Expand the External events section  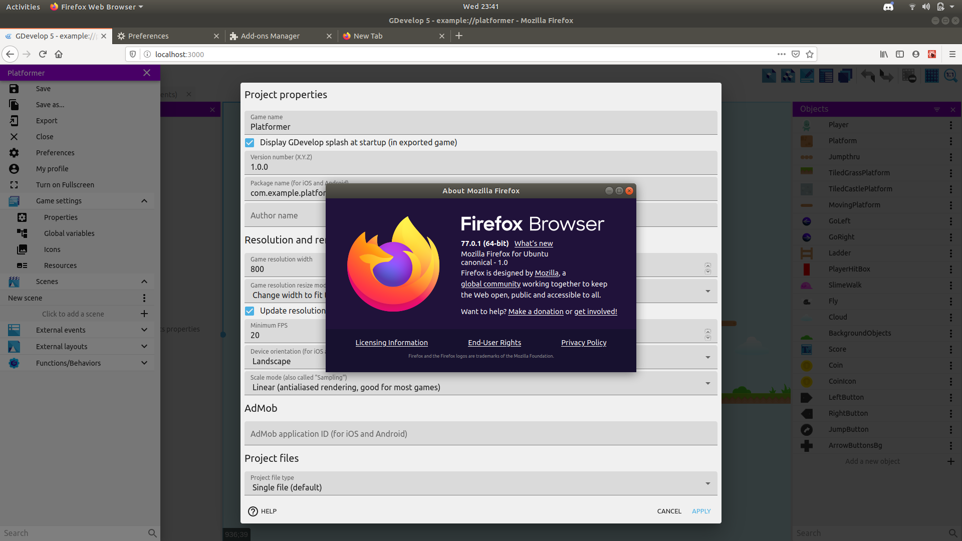click(x=144, y=330)
